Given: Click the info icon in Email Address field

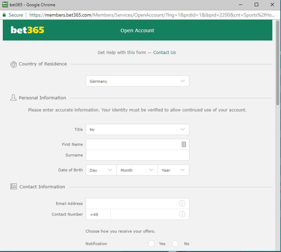Looking at the screenshot, I should pos(182,204).
